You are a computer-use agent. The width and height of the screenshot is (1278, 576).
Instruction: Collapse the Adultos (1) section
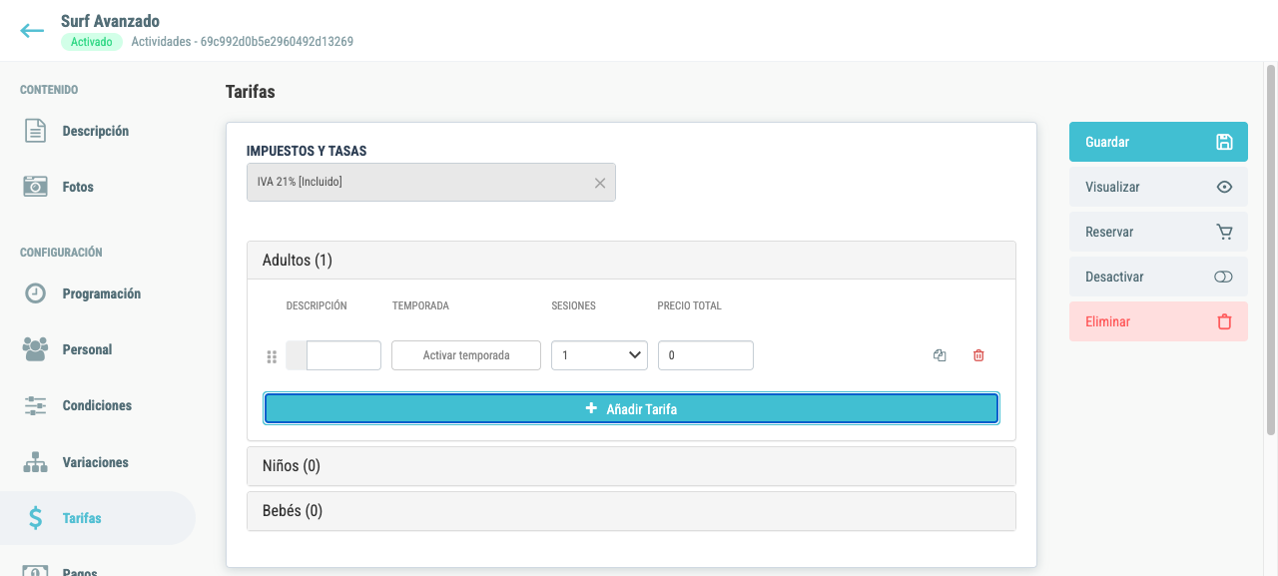(x=631, y=261)
